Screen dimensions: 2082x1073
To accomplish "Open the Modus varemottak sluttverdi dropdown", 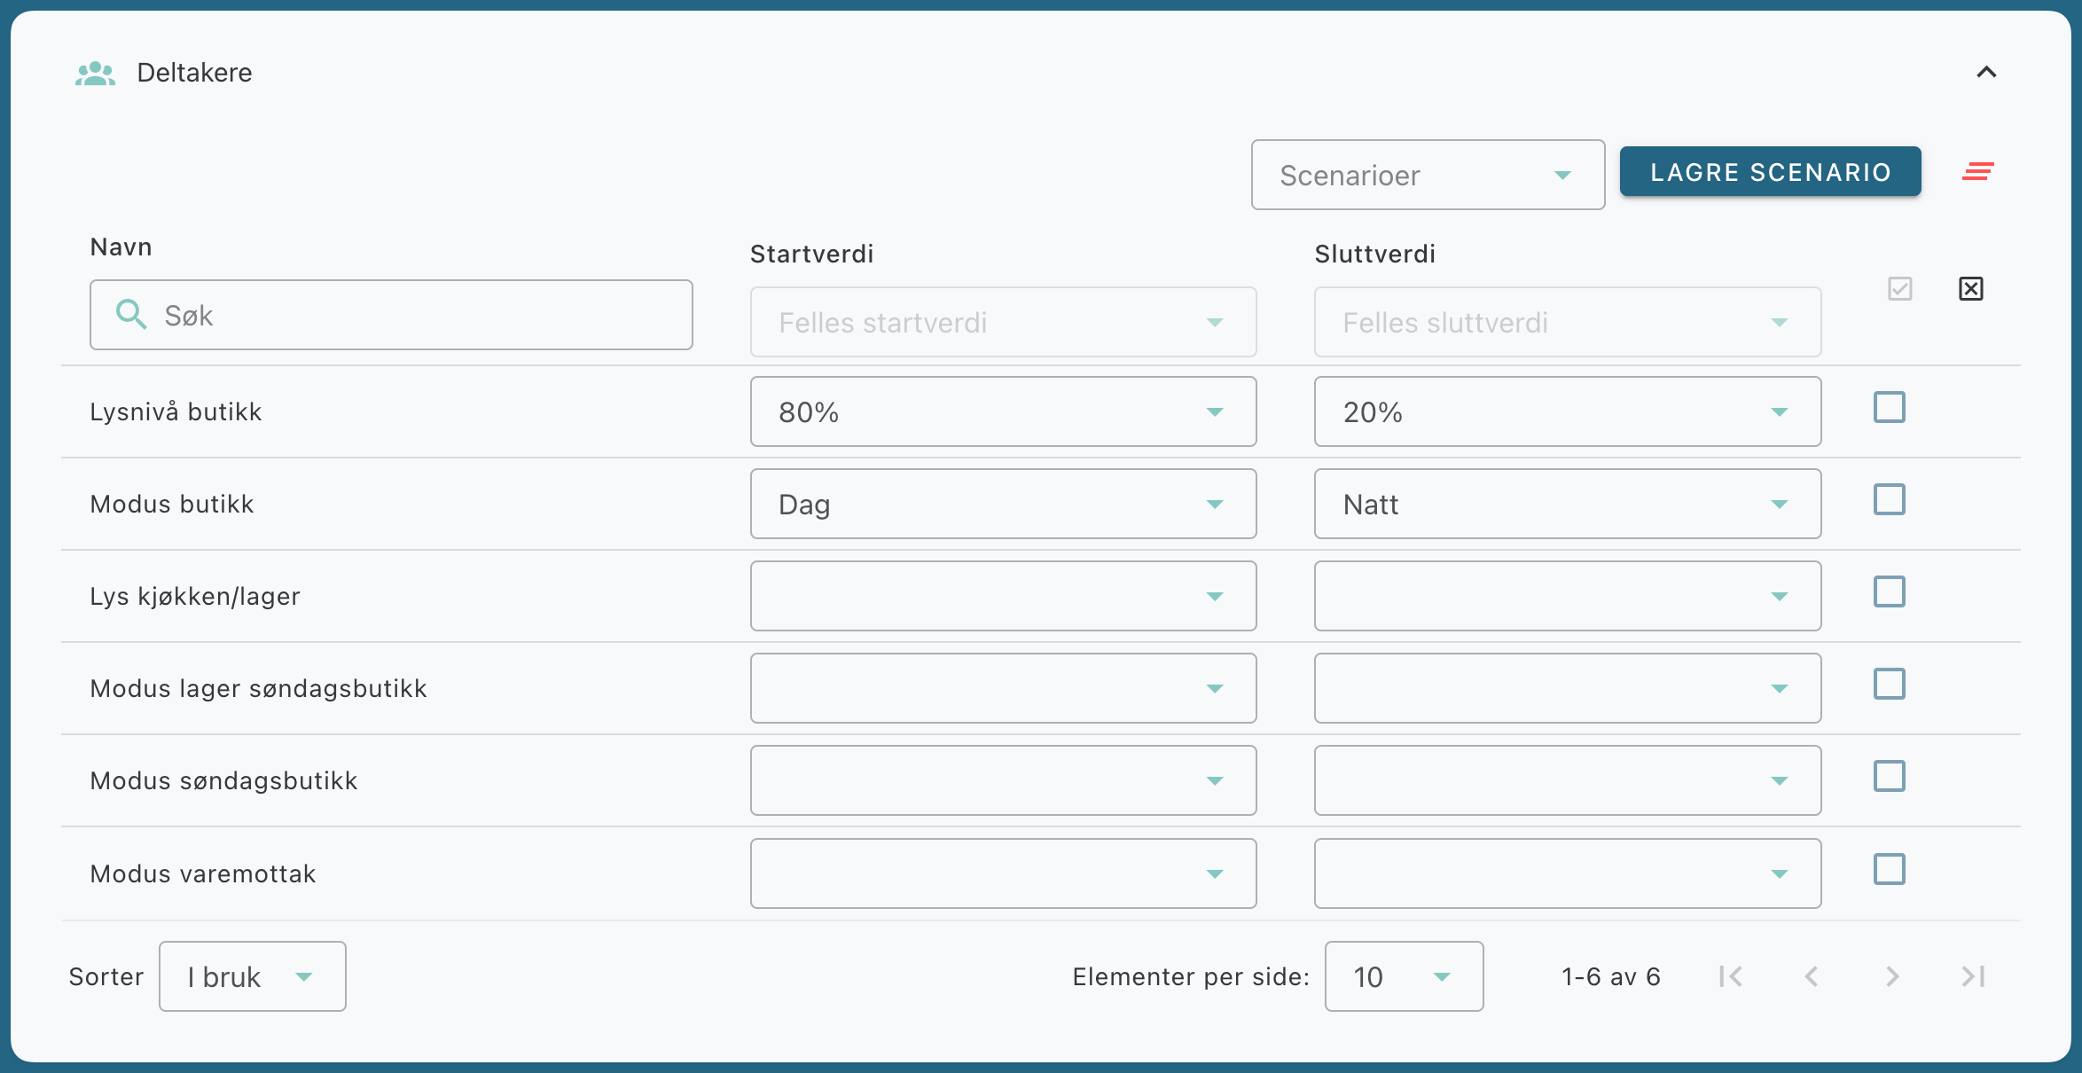I will (1568, 873).
